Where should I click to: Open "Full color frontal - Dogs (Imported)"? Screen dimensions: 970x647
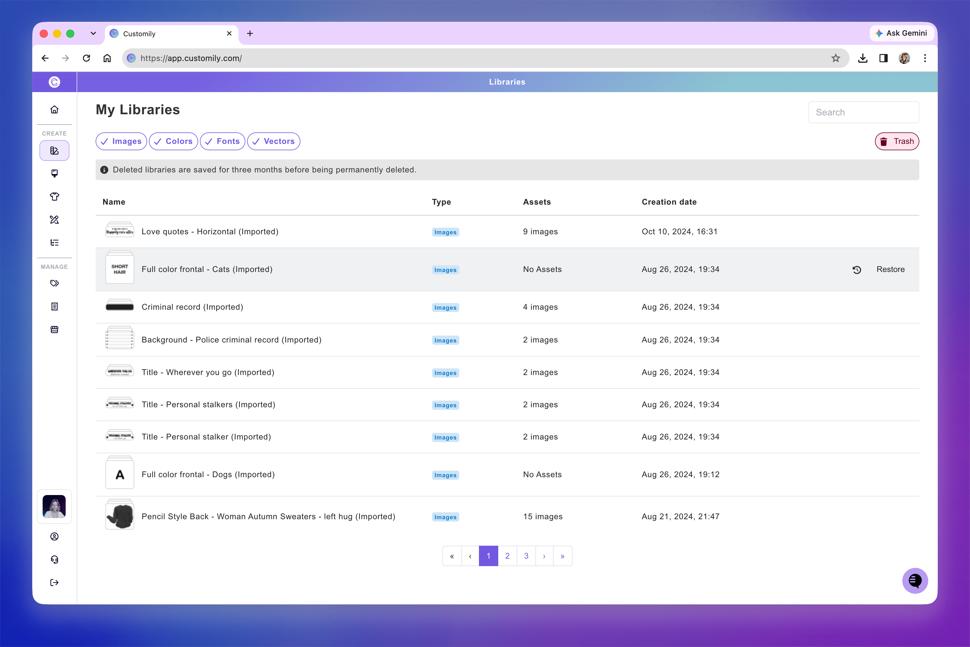coord(208,475)
